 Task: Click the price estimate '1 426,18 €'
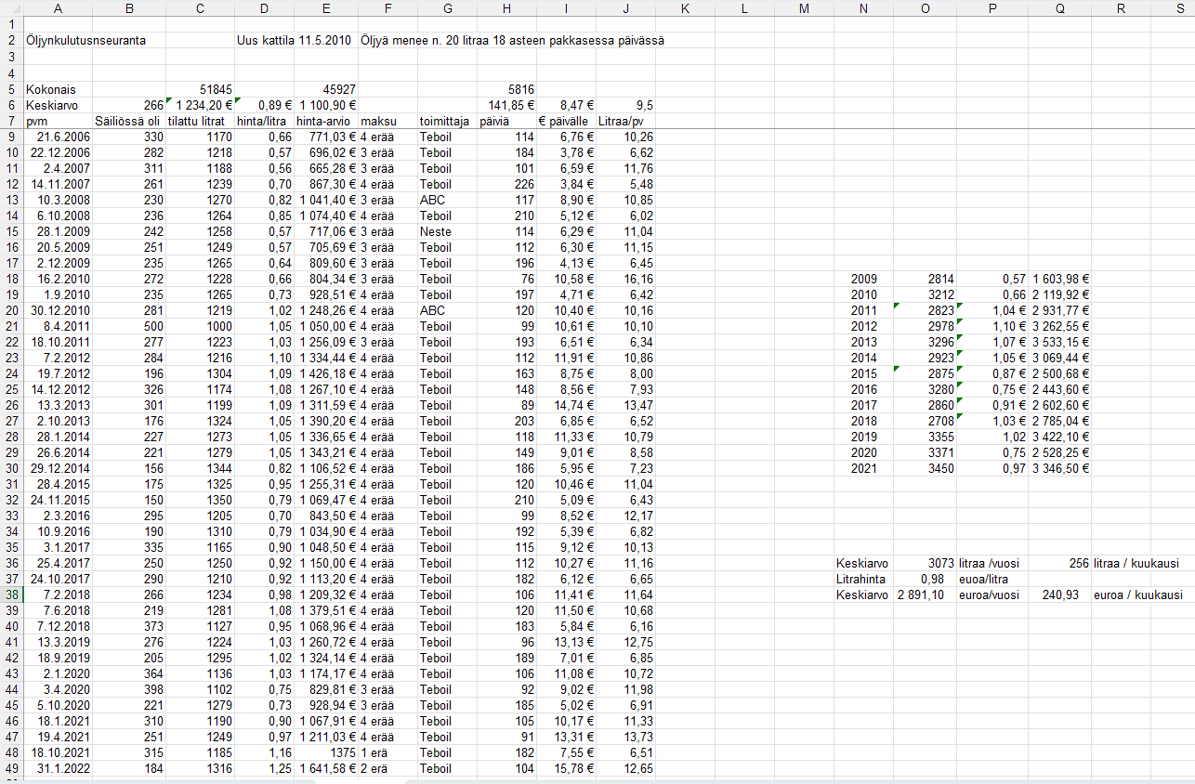326,373
